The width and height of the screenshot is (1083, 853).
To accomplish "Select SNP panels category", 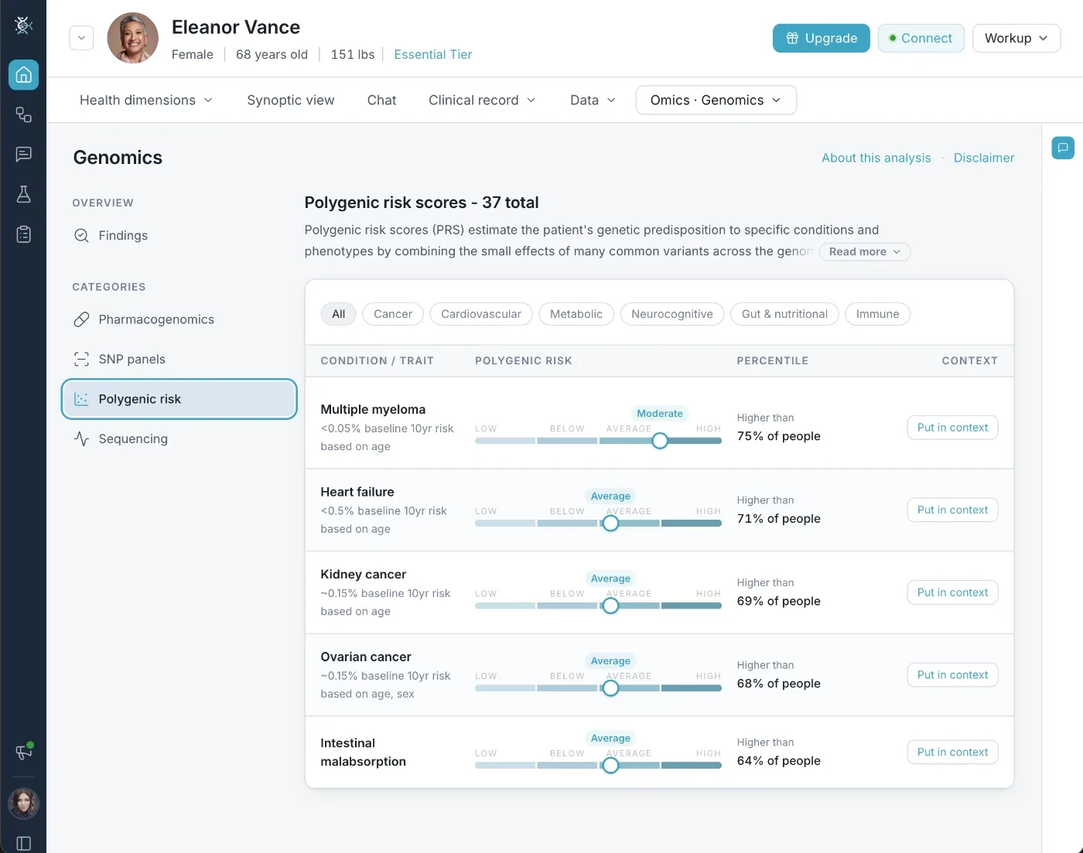I will [179, 359].
